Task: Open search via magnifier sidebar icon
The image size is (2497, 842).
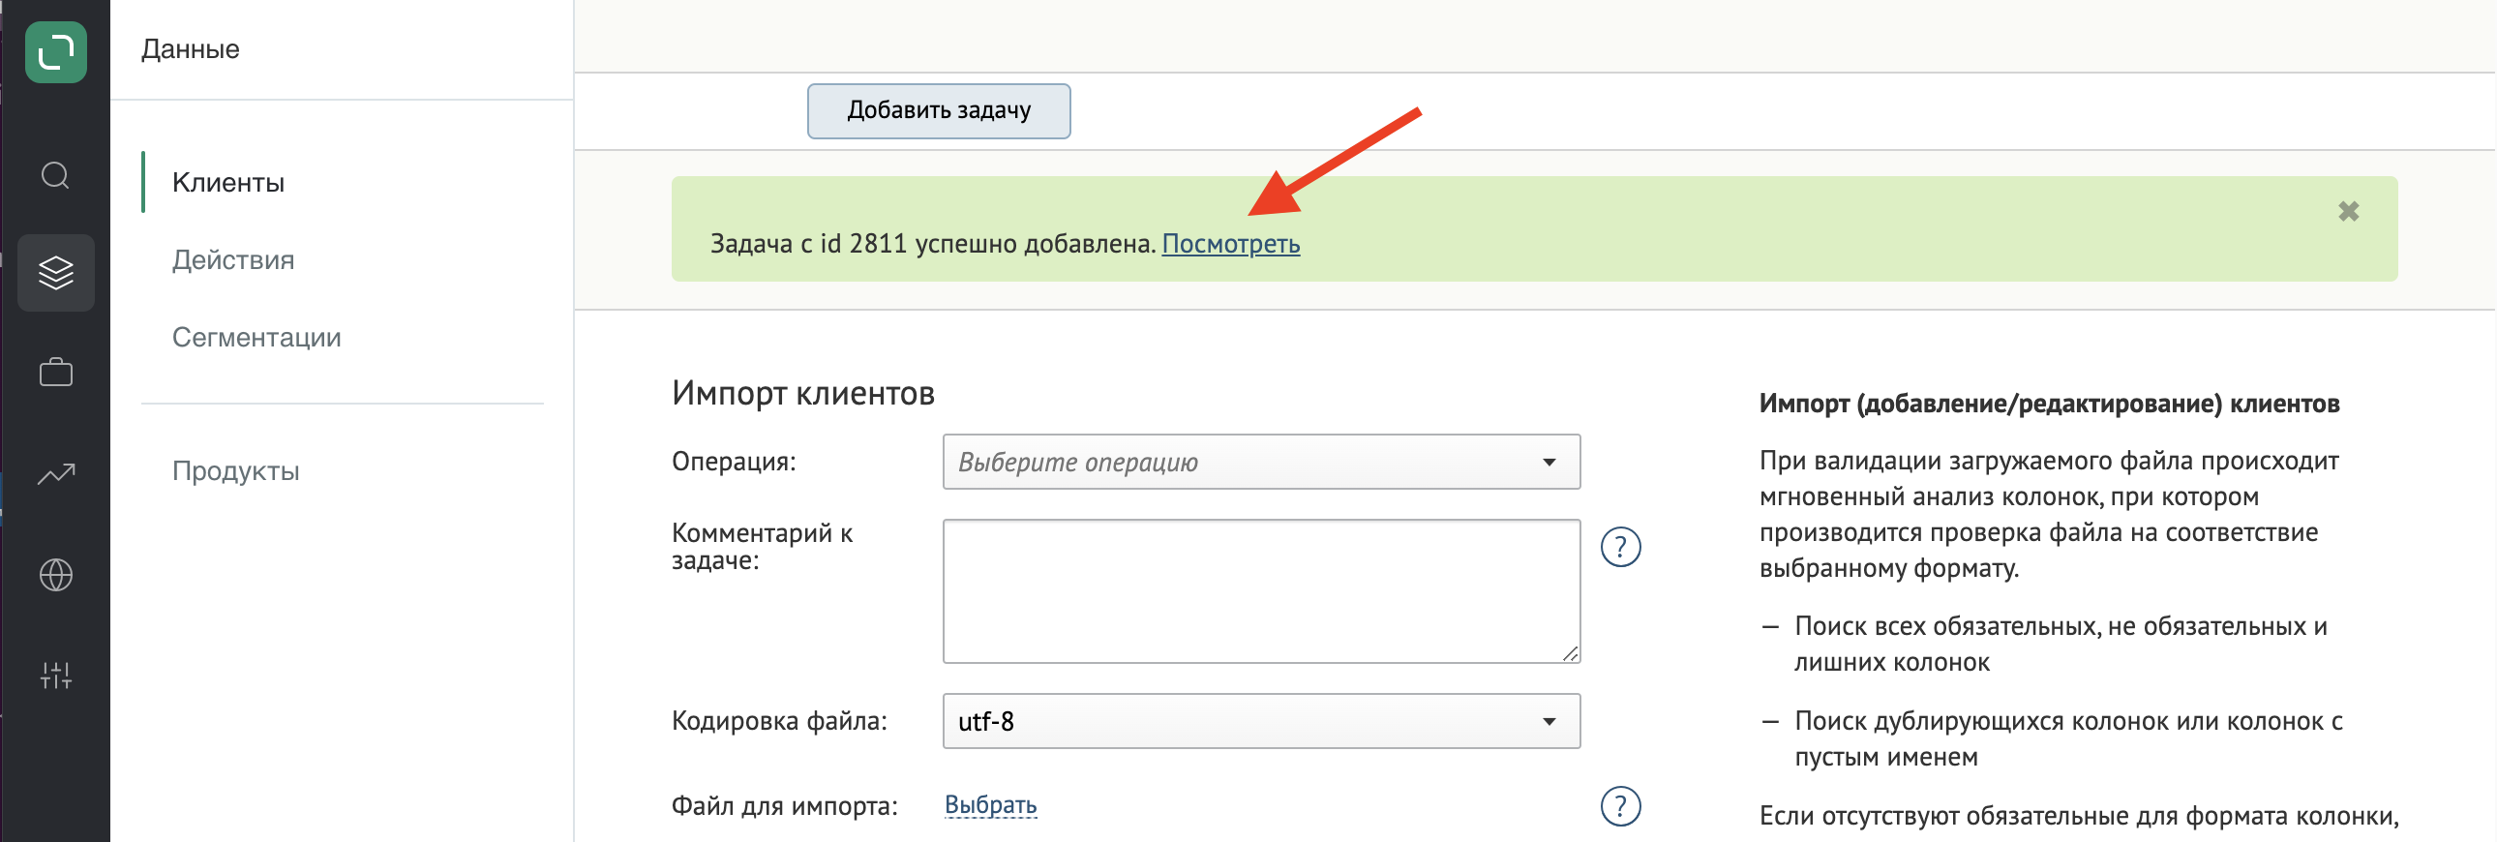Action: pos(55,175)
